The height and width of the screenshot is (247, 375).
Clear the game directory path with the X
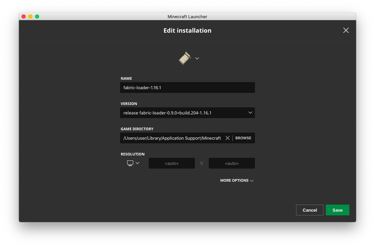(x=228, y=138)
